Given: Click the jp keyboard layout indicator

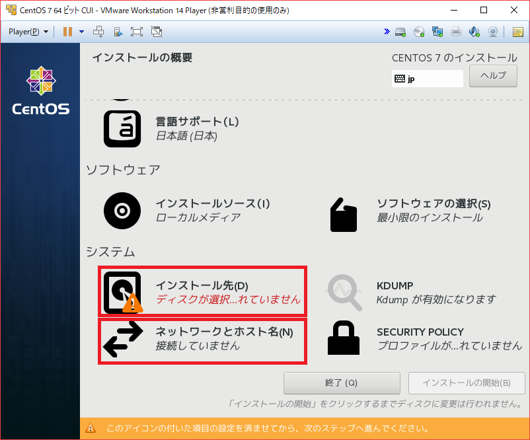Looking at the screenshot, I should 428,79.
